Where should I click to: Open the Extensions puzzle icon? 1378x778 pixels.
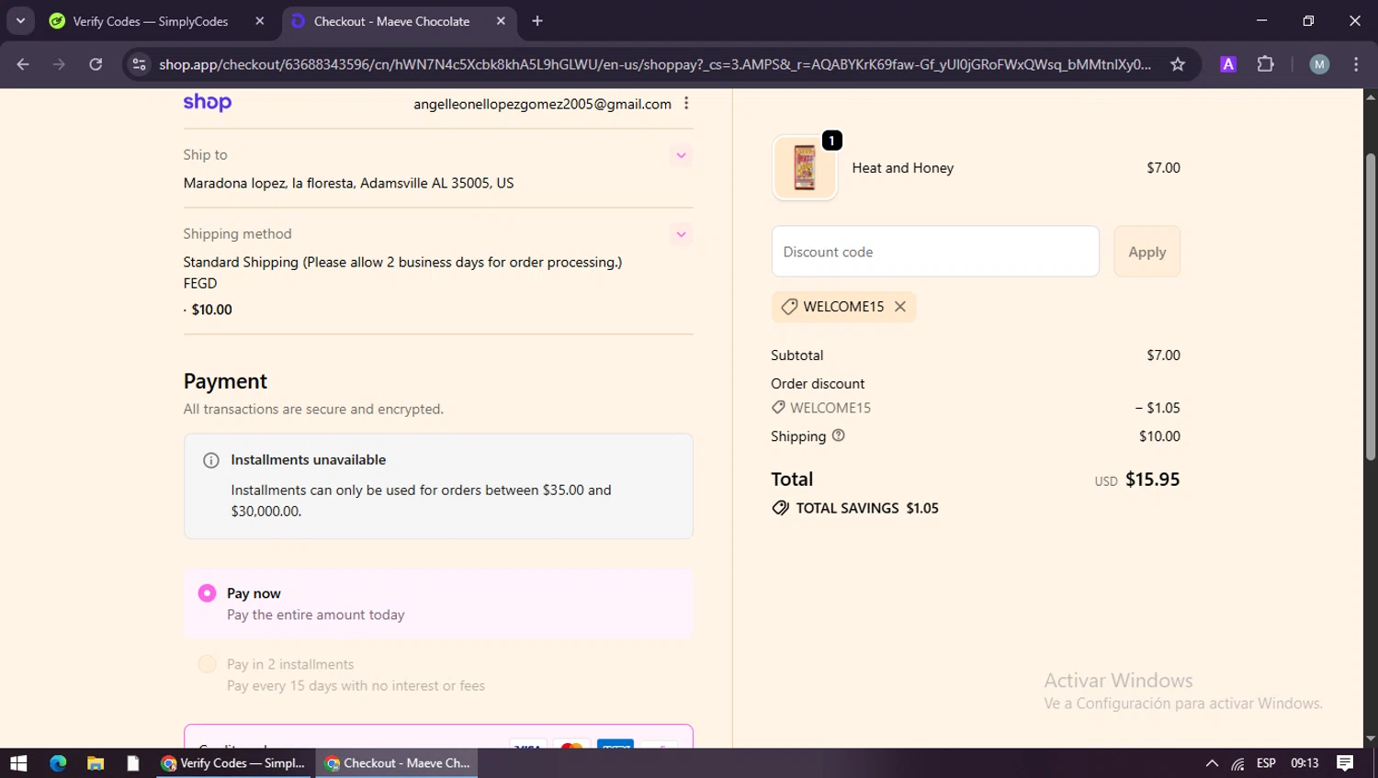point(1266,64)
